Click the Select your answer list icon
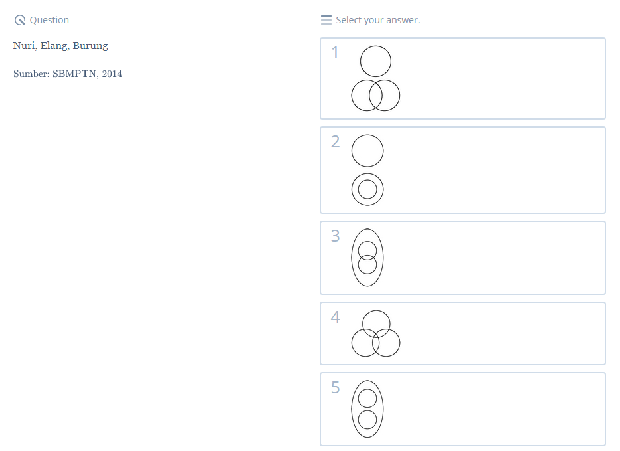This screenshot has height=451, width=620. 326,20
